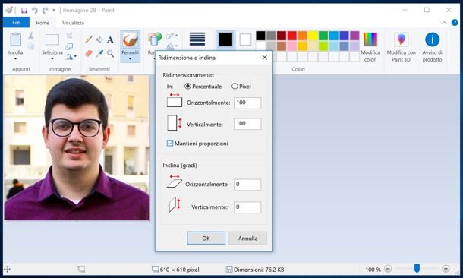Click the resize Orizzontalmente field
463x278 pixels.
point(247,103)
